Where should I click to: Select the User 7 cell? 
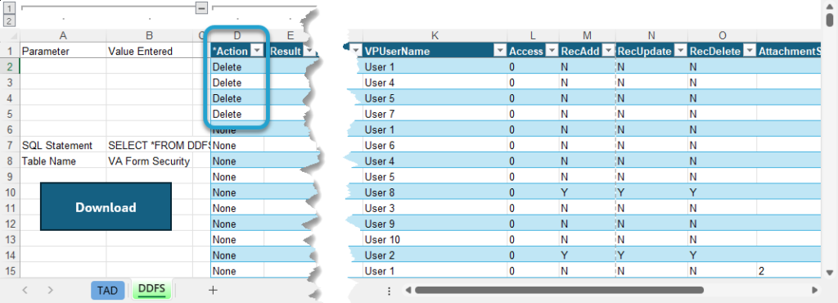tap(435, 115)
